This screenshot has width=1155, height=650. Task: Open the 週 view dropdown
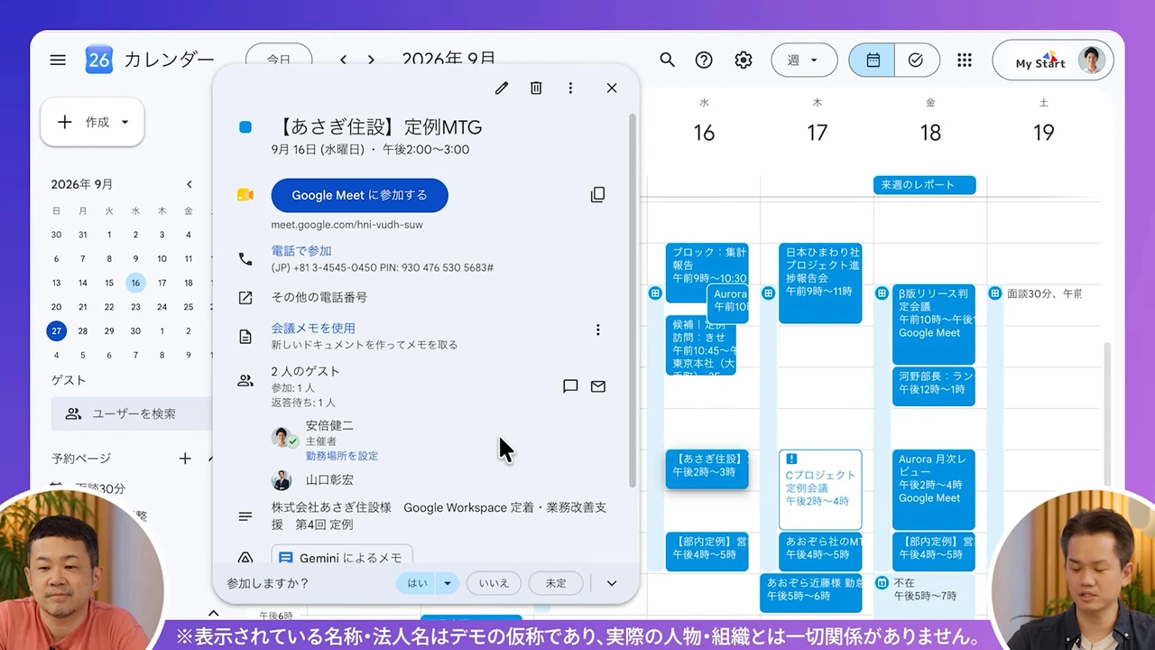point(804,60)
